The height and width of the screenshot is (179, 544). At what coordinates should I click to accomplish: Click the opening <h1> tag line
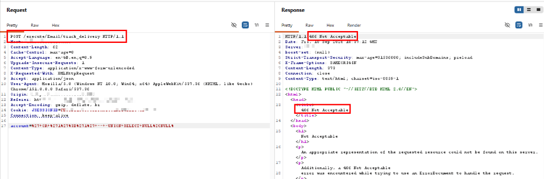click(301, 131)
